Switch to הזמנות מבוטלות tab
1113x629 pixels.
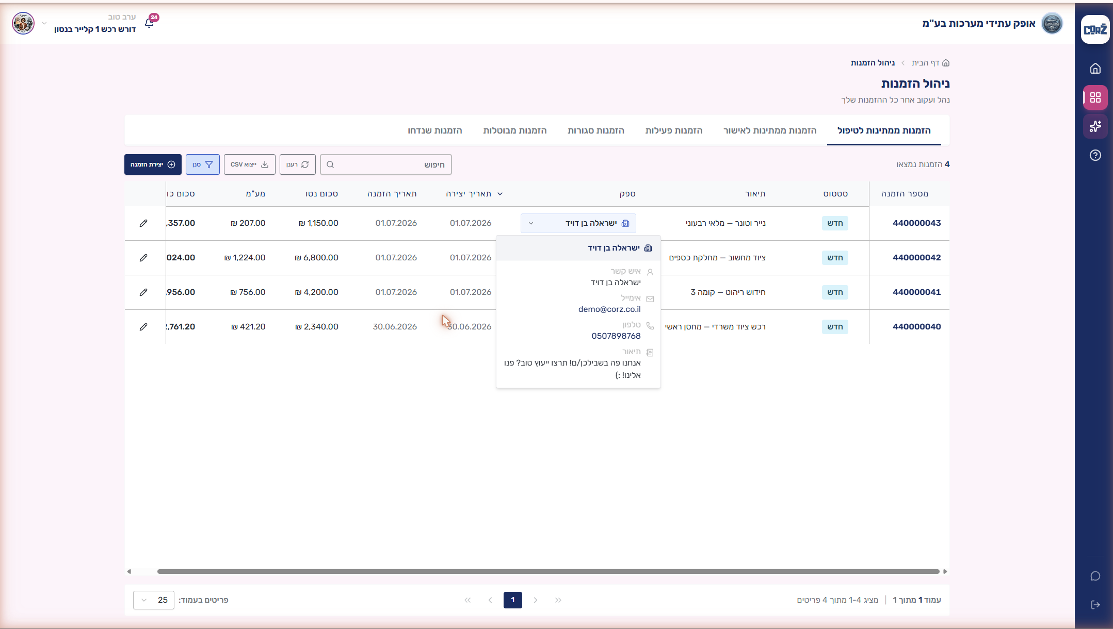pyautogui.click(x=515, y=130)
